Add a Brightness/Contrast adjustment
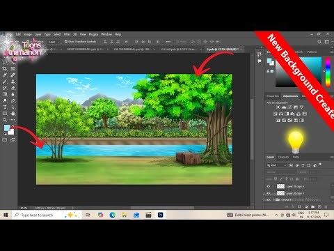Viewport: 334px width, 251px height. pyautogui.click(x=278, y=107)
